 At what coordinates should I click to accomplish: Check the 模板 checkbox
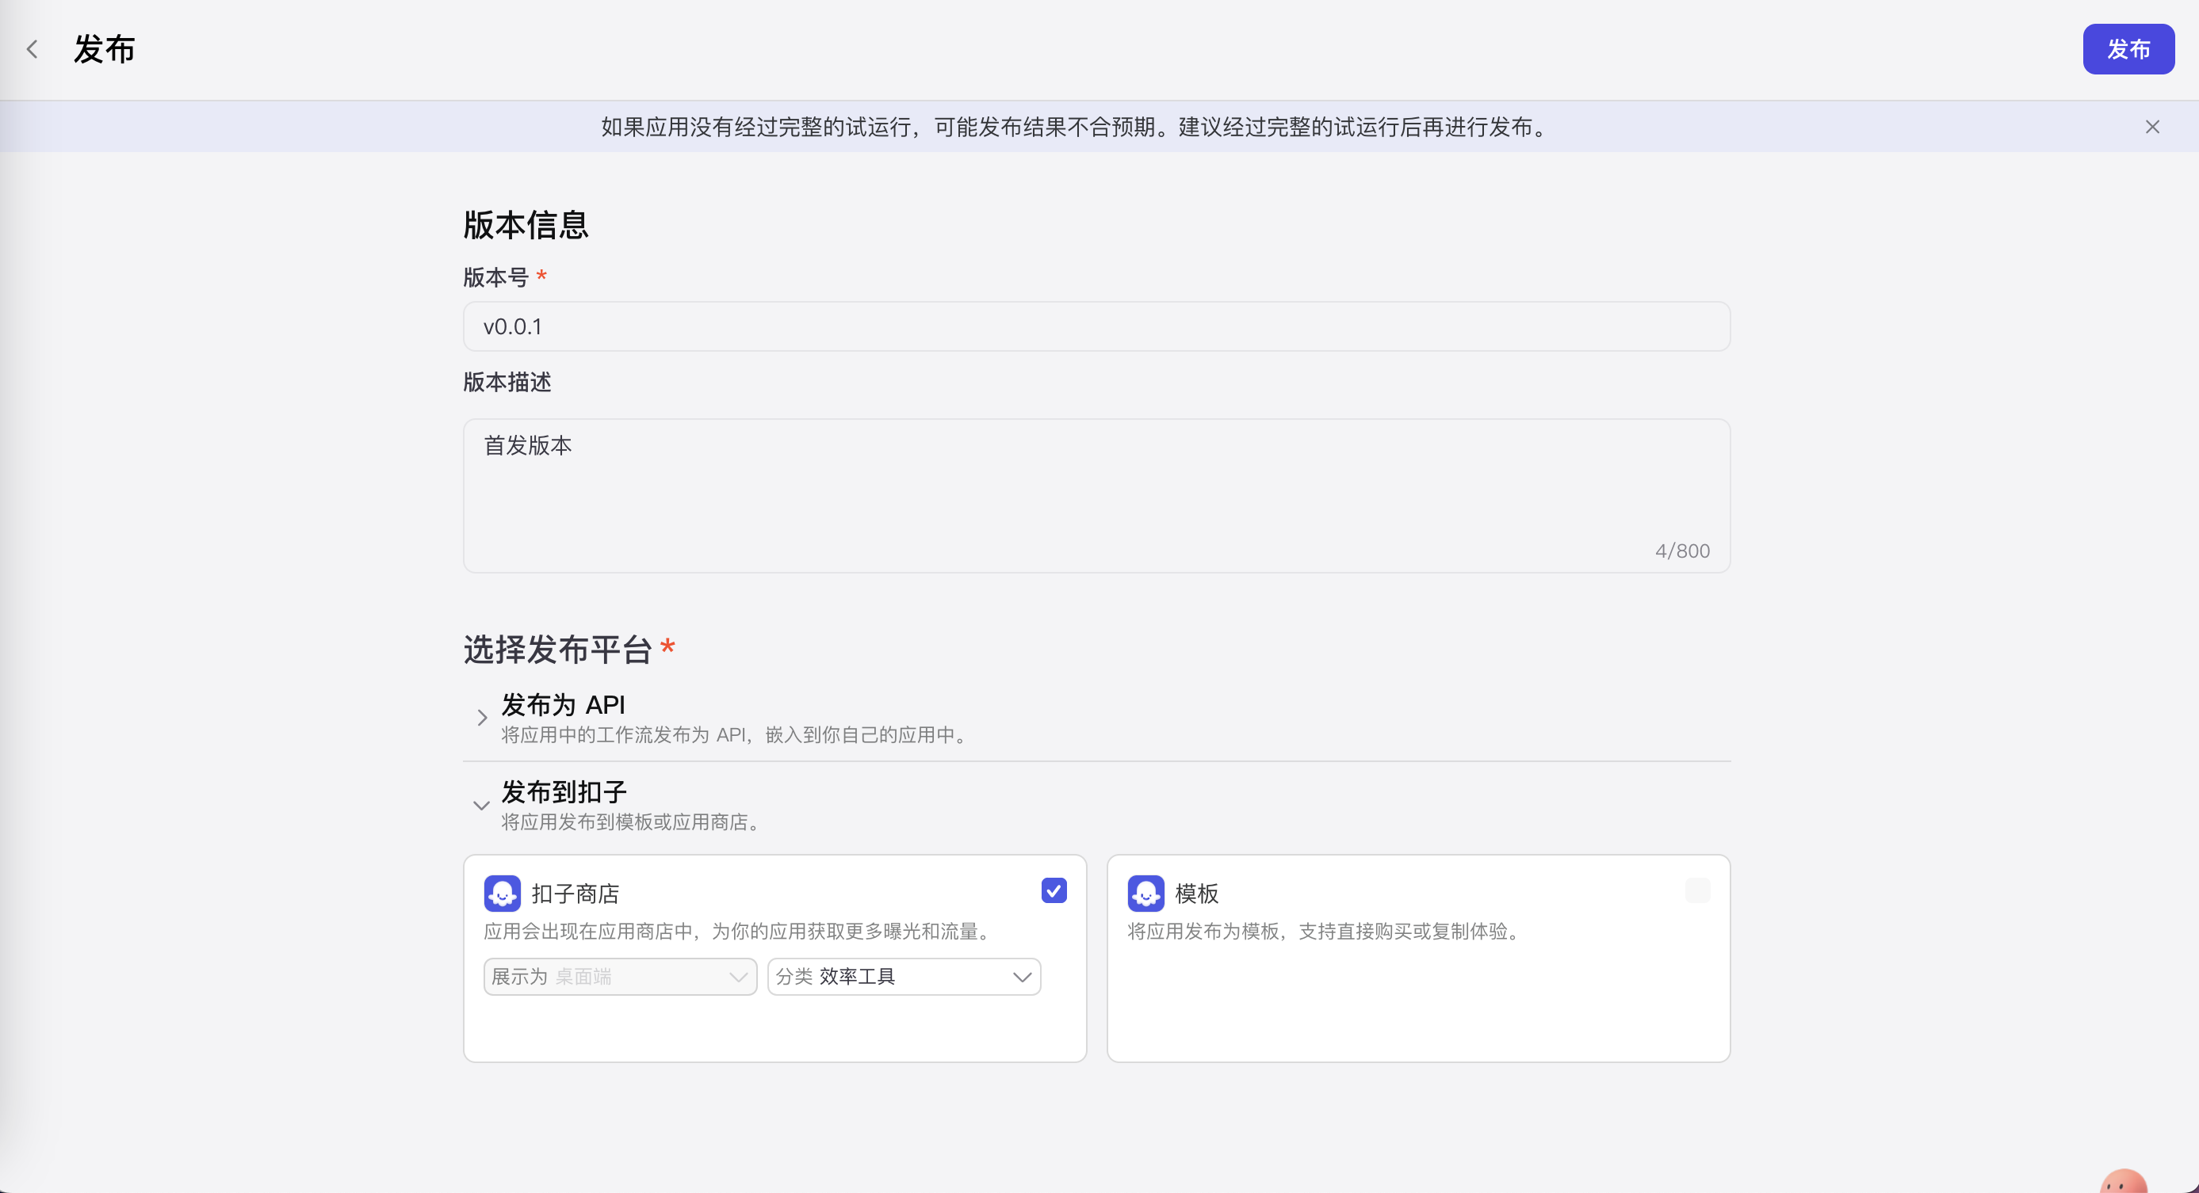[x=1697, y=890]
